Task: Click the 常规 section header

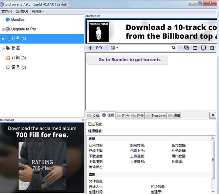Action: coord(92,175)
